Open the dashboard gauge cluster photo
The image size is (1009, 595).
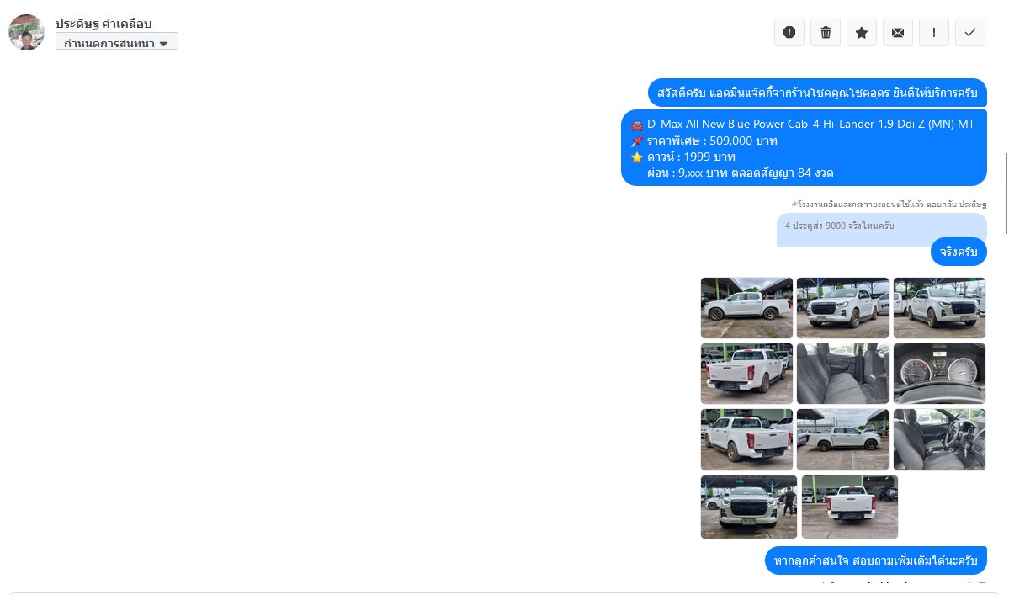pos(939,374)
